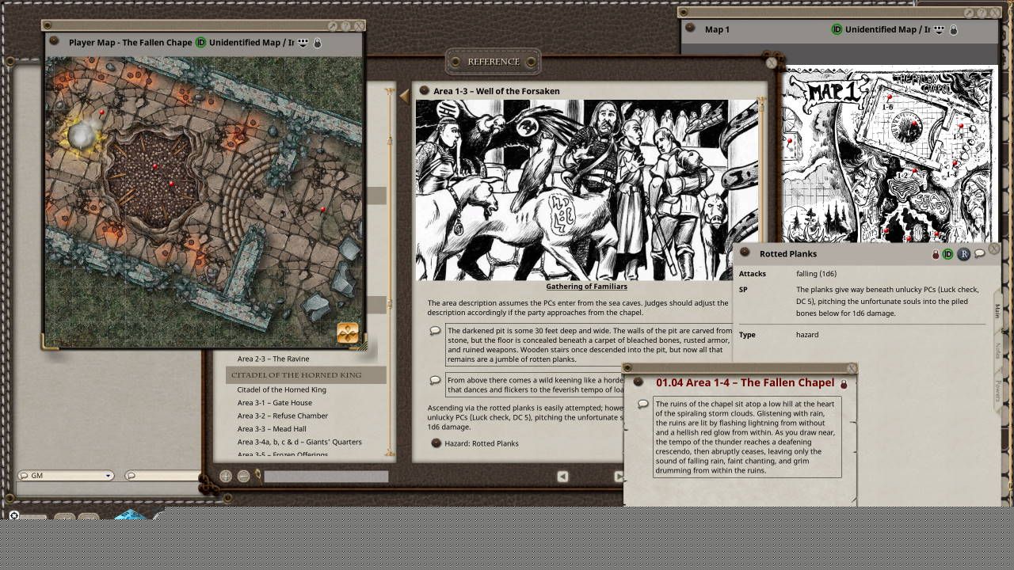Collapse all index sections with the minus button
This screenshot has width=1014, height=570.
[x=243, y=476]
